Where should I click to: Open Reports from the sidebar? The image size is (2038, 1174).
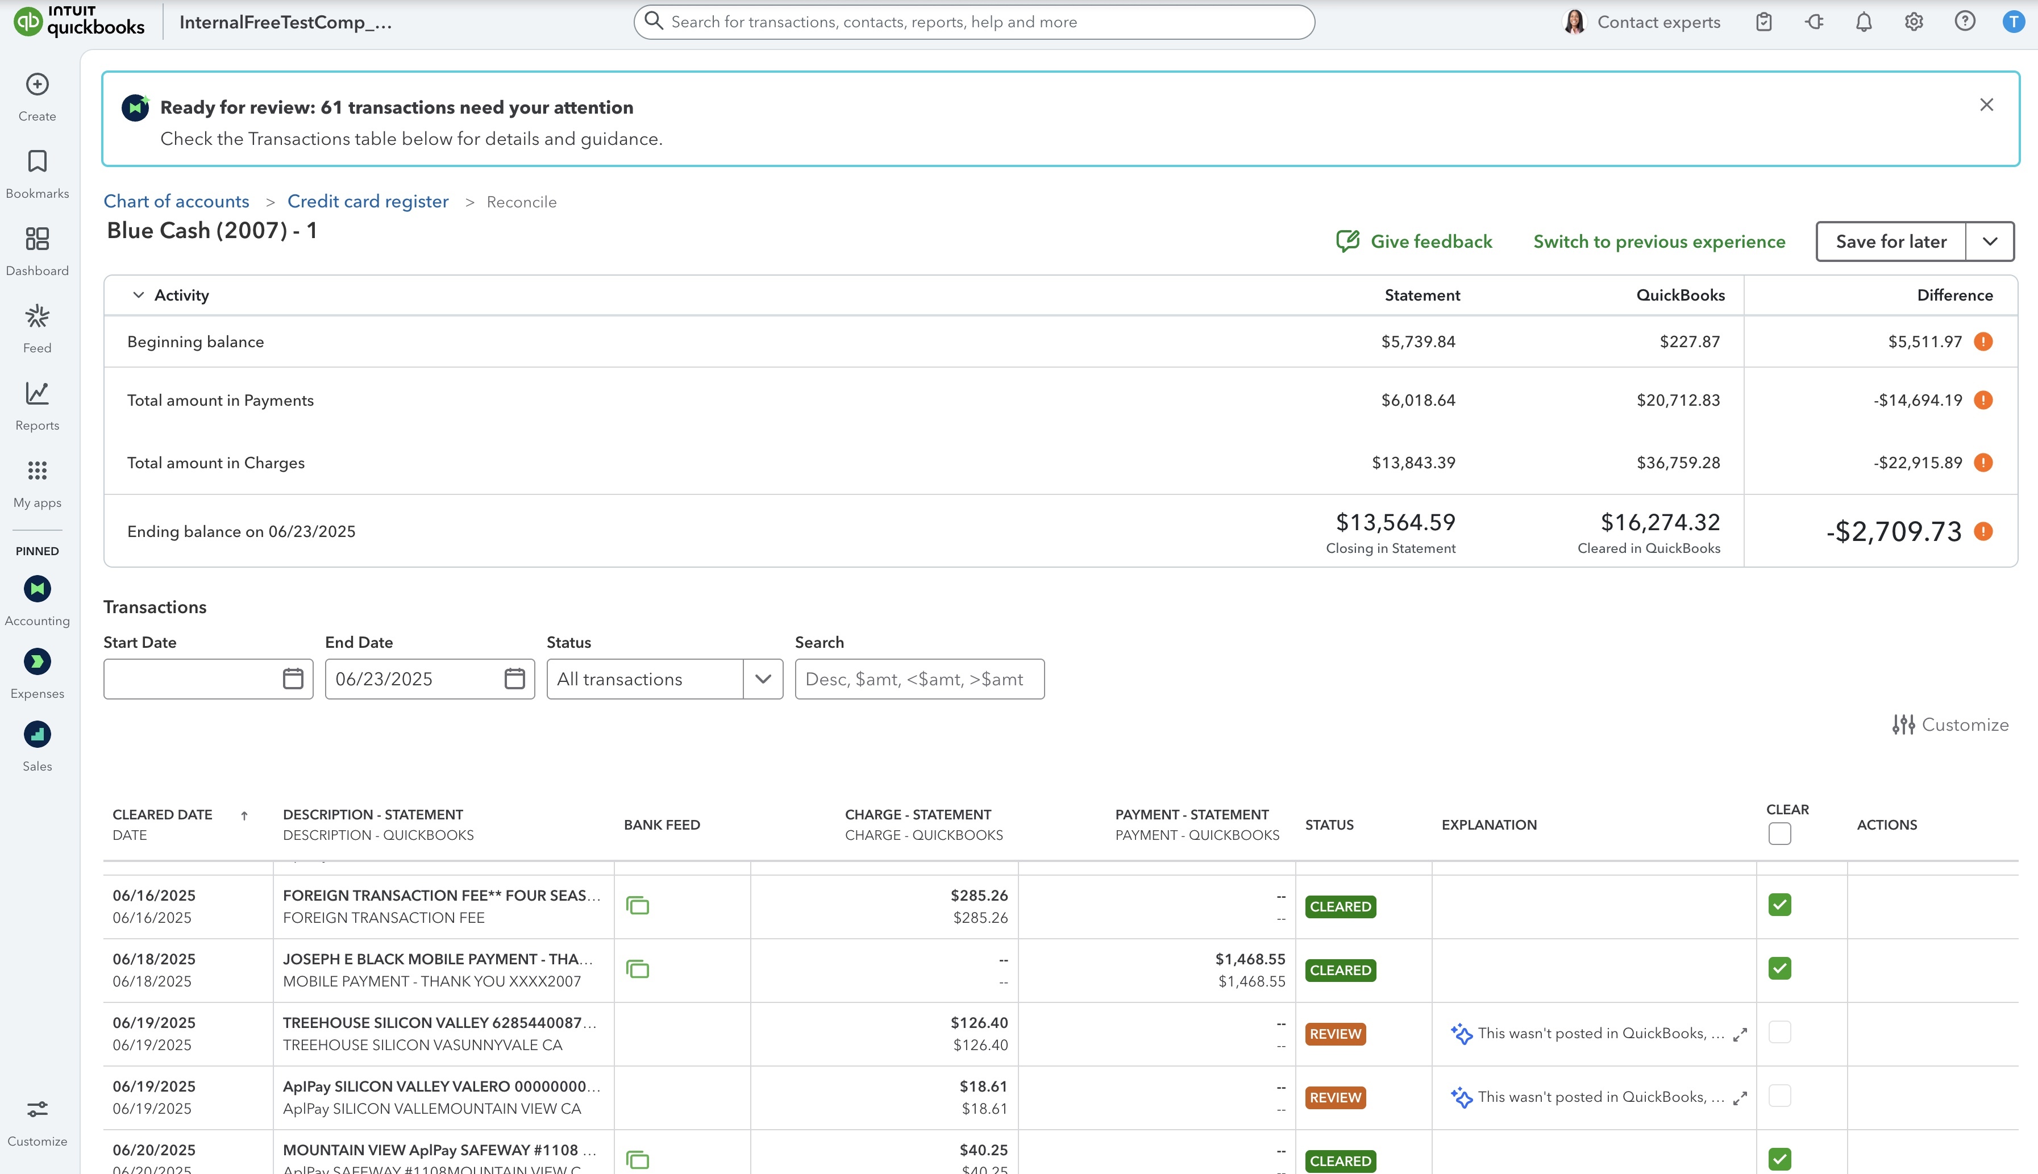click(37, 406)
